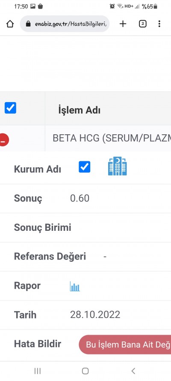Collapse BETA HCG row with red minus

(3, 140)
